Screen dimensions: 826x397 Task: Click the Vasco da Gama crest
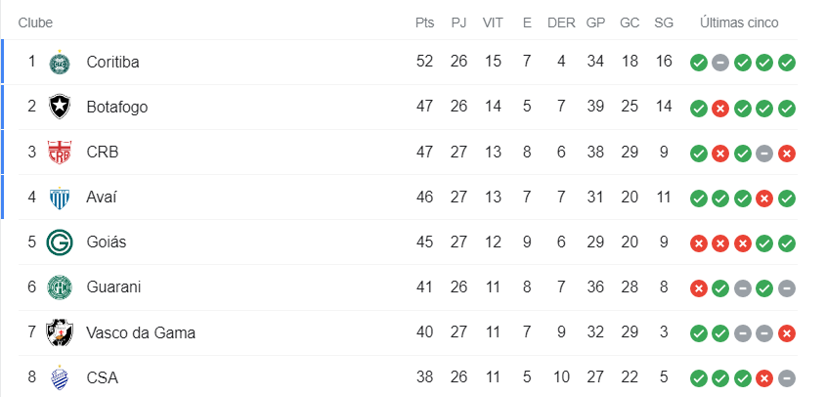pos(61,332)
